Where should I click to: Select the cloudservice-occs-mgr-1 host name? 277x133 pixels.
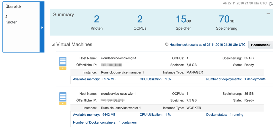[118, 58]
